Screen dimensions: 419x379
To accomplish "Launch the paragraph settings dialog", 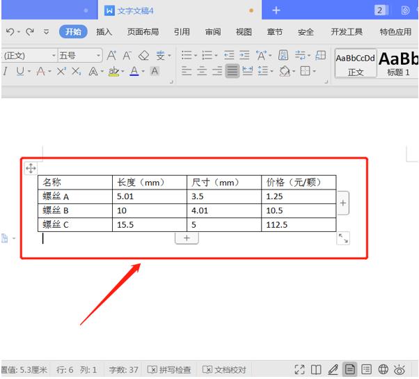I will 326,82.
